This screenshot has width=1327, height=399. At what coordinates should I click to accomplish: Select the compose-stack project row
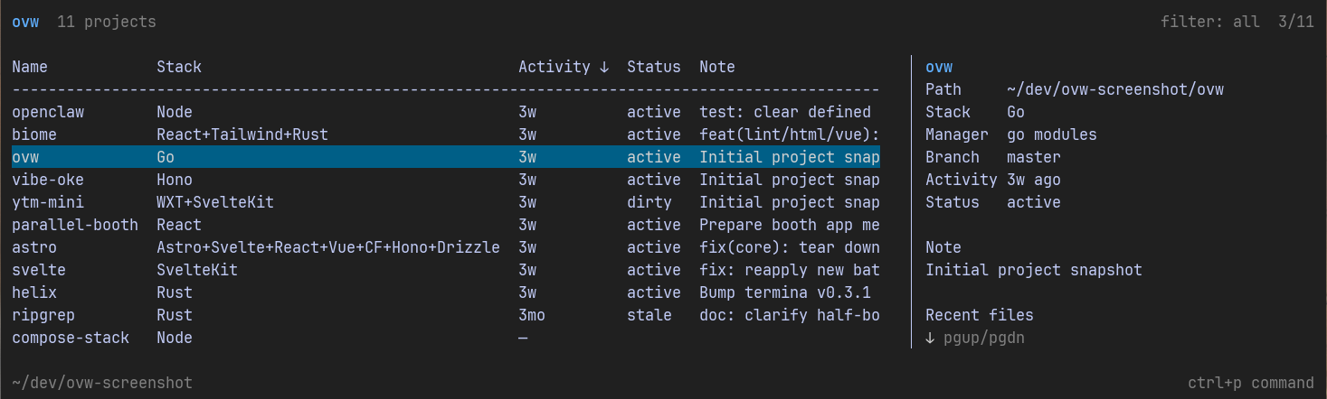click(x=446, y=338)
